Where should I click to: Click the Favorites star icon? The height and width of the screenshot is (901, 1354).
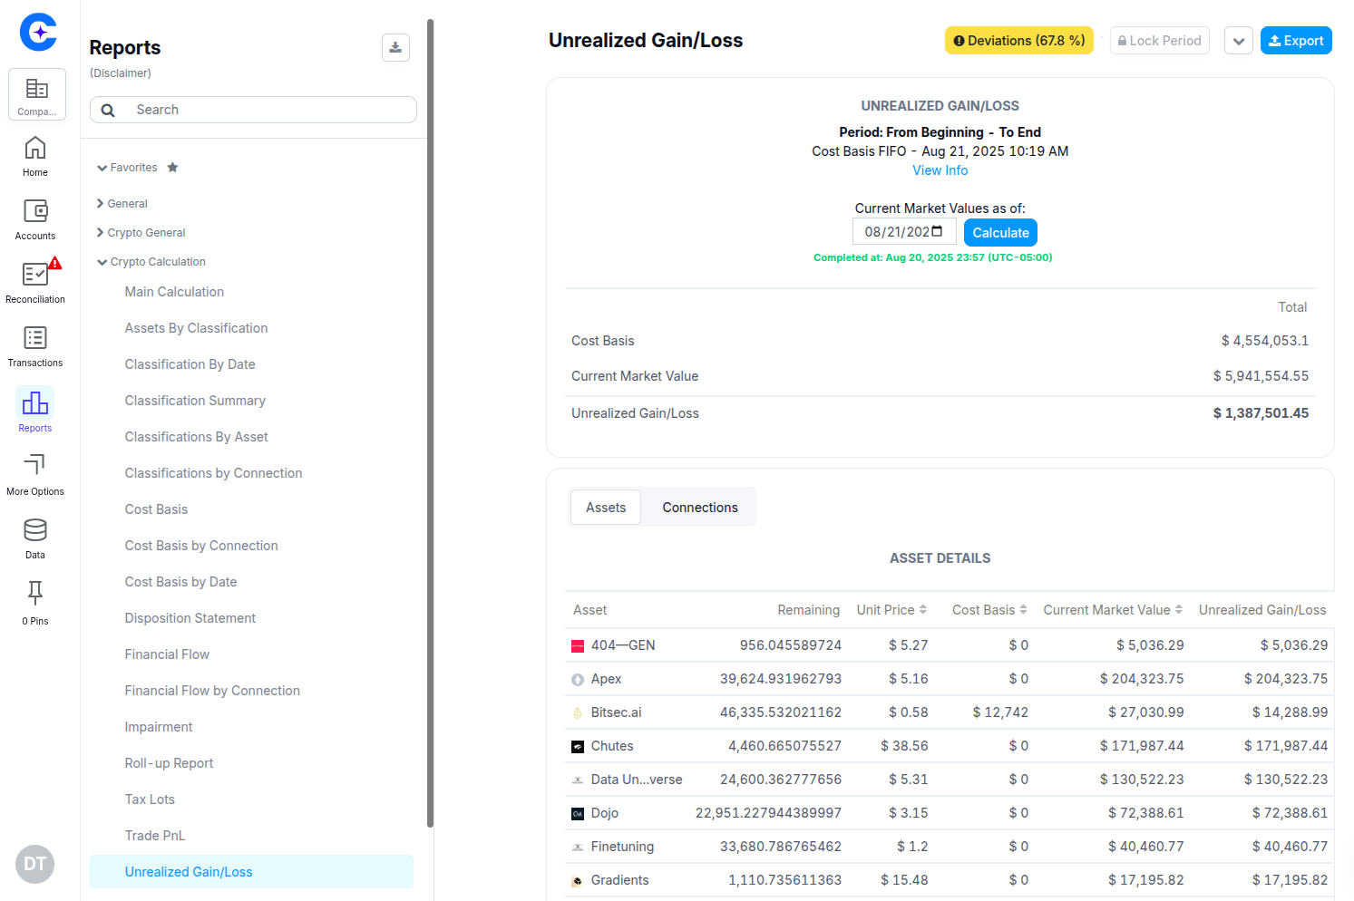[x=173, y=168]
